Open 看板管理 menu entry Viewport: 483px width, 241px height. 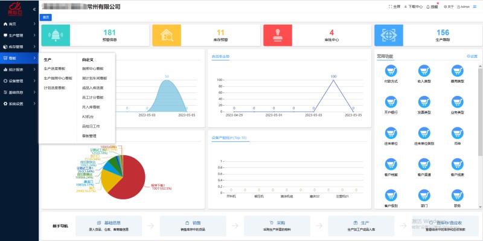click(x=89, y=136)
